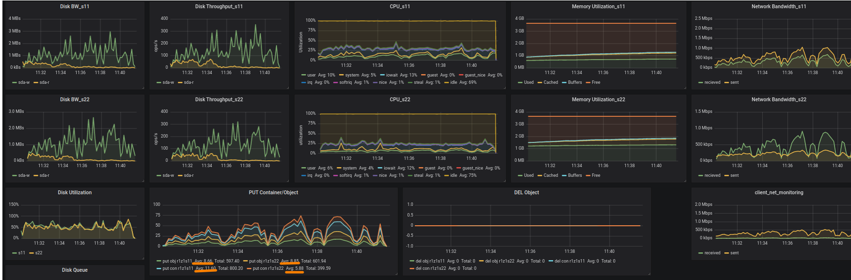Screen dimensions: 851x280
Task: Toggle sda-r series in Disk Throughput_s22 legend
Action: (189, 175)
